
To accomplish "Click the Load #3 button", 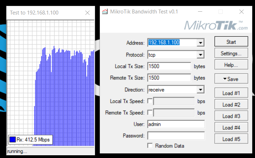I will [x=231, y=116].
